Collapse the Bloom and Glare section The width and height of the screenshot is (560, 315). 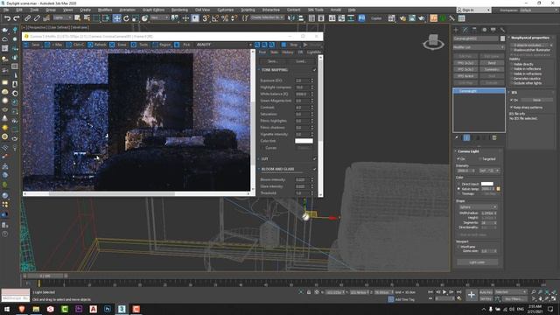pyautogui.click(x=259, y=169)
